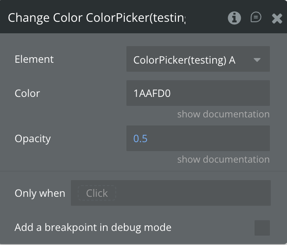The width and height of the screenshot is (287, 245).
Task: Click the dashed Click placeholder in Only when
Action: 97,193
